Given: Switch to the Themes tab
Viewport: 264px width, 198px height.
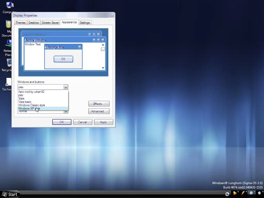Looking at the screenshot, I should (21, 23).
